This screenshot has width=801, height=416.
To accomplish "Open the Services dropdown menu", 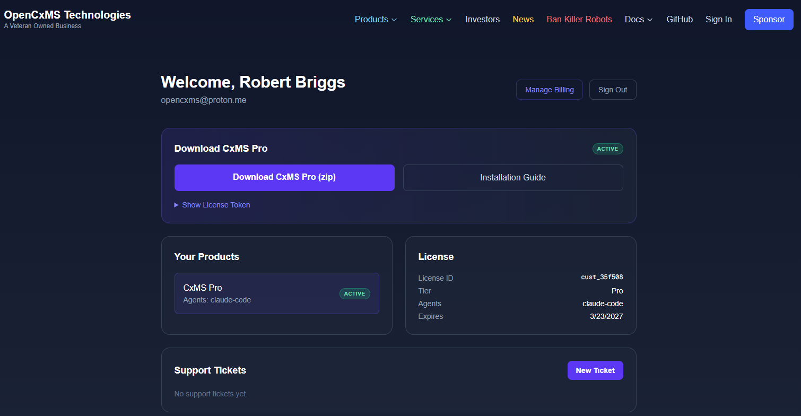I will [430, 19].
